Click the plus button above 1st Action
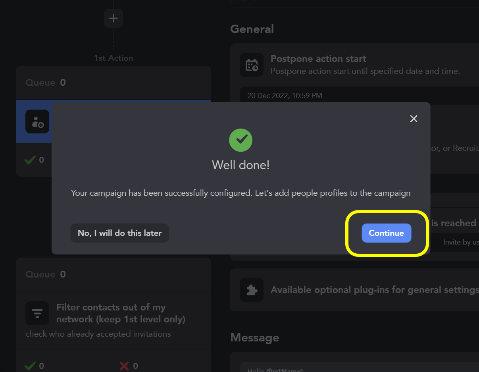479x372 pixels. [x=113, y=18]
